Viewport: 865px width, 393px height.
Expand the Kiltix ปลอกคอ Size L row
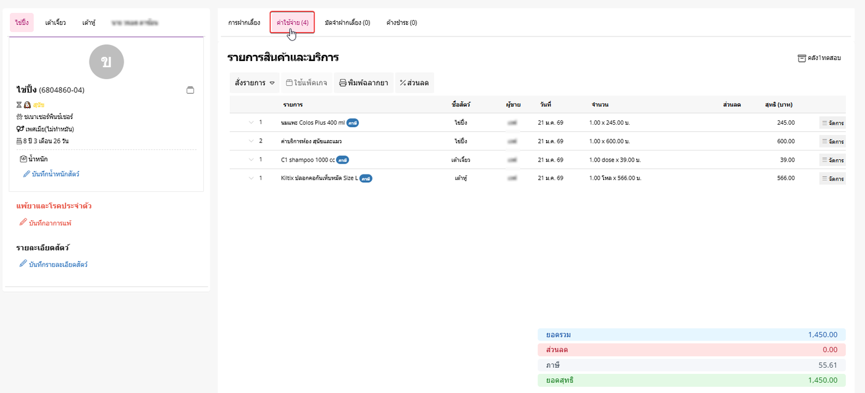tap(251, 178)
